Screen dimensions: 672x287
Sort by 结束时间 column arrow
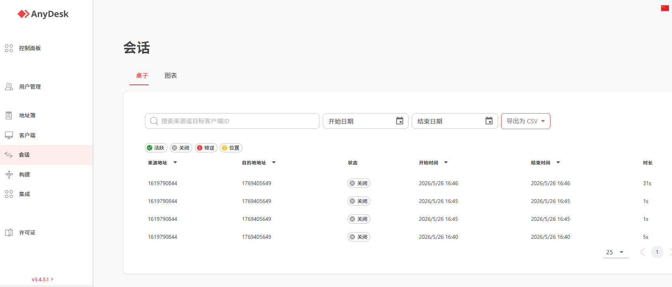(x=558, y=163)
